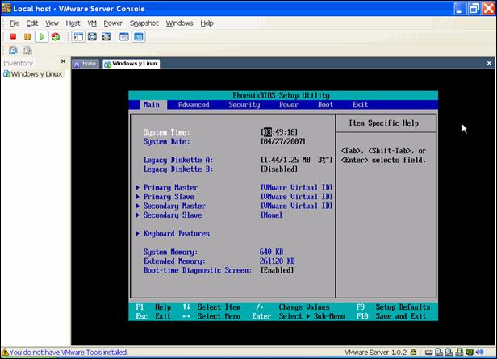The image size is (497, 359).
Task: Click the VMware Tools warning triangle icon
Action: [x=5, y=352]
